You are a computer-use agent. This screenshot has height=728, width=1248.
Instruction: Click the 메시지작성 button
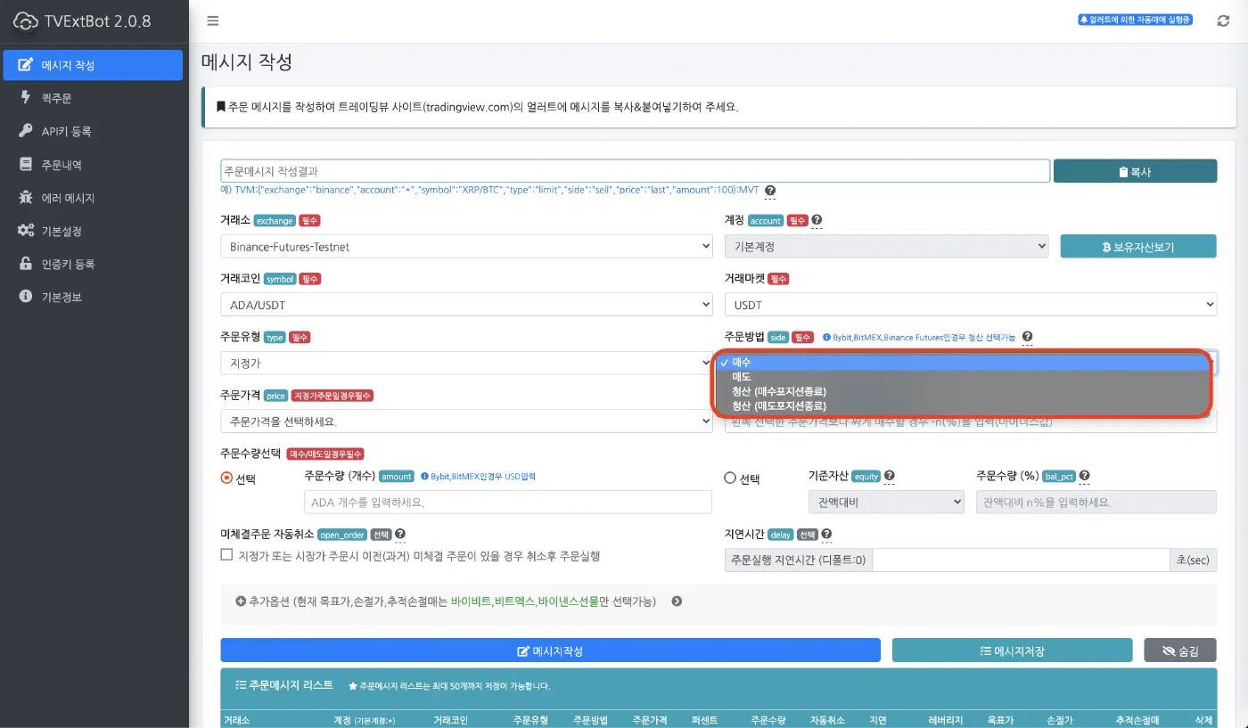point(550,650)
